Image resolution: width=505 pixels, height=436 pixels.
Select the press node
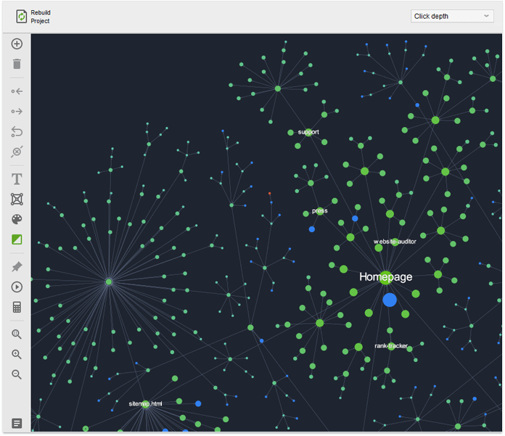coord(320,211)
